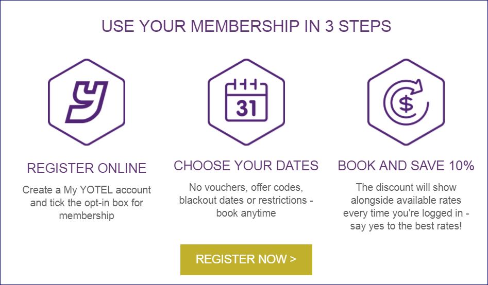488x285 pixels.
Task: Click the calendar hexagon icon
Action: click(x=246, y=101)
